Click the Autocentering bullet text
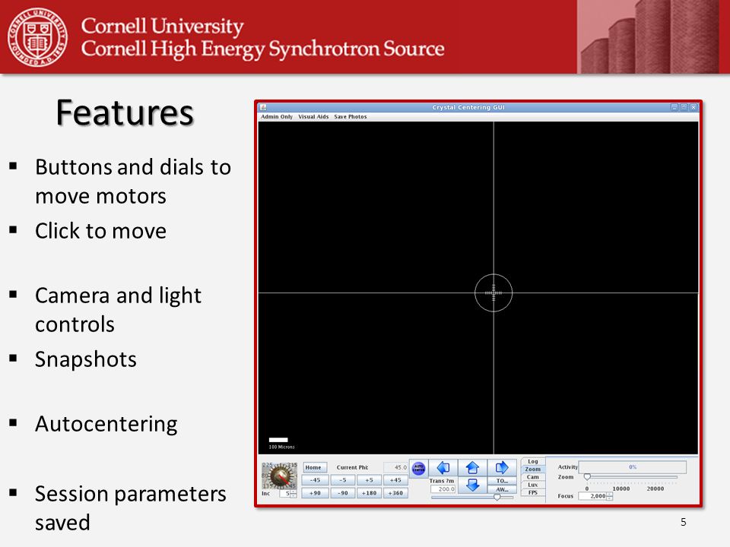The image size is (730, 547). pos(106,424)
